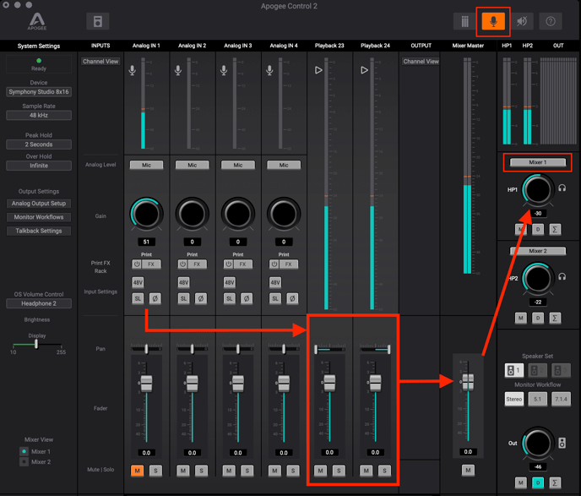
Task: Open the Peak Hold 2 Seconds dropdown
Action: click(39, 144)
